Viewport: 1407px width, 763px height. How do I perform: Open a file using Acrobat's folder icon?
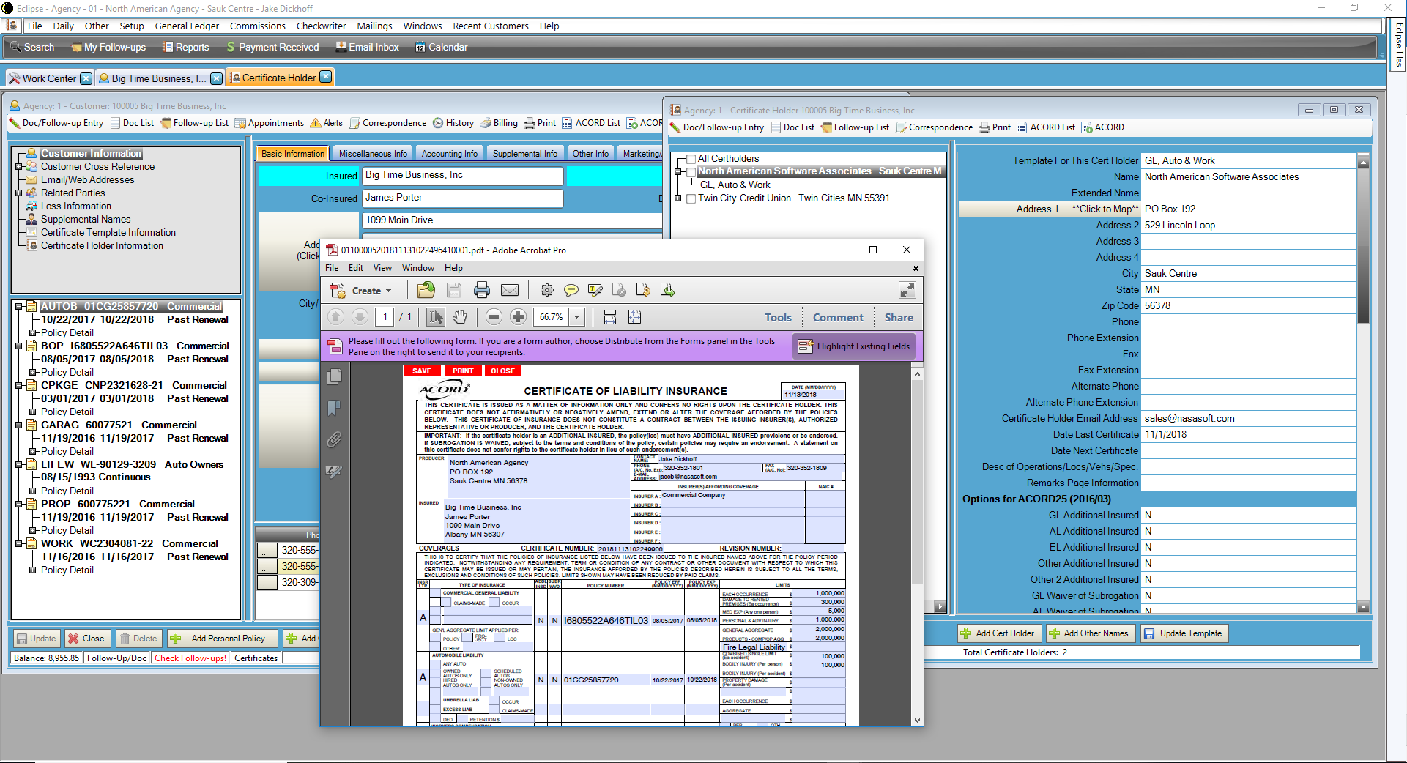point(426,291)
